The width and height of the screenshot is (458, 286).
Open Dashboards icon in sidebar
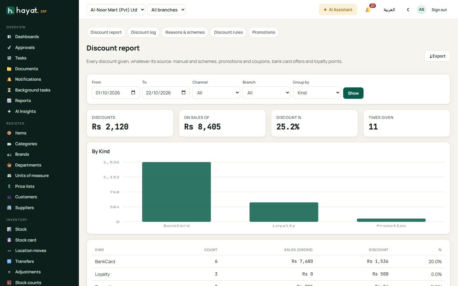(9, 37)
